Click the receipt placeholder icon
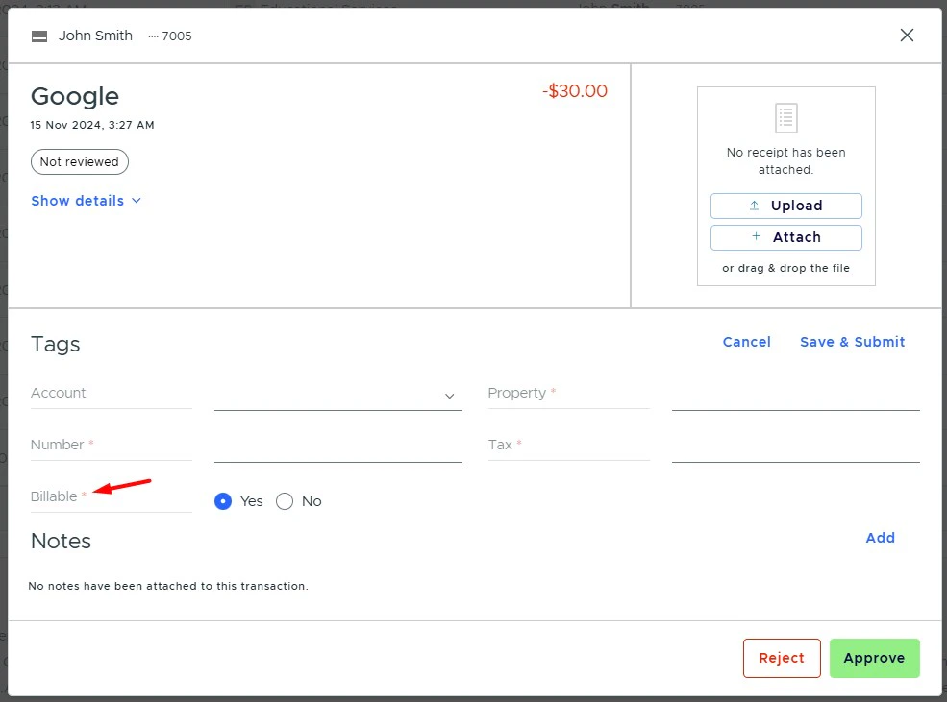This screenshot has width=947, height=702. click(x=785, y=117)
